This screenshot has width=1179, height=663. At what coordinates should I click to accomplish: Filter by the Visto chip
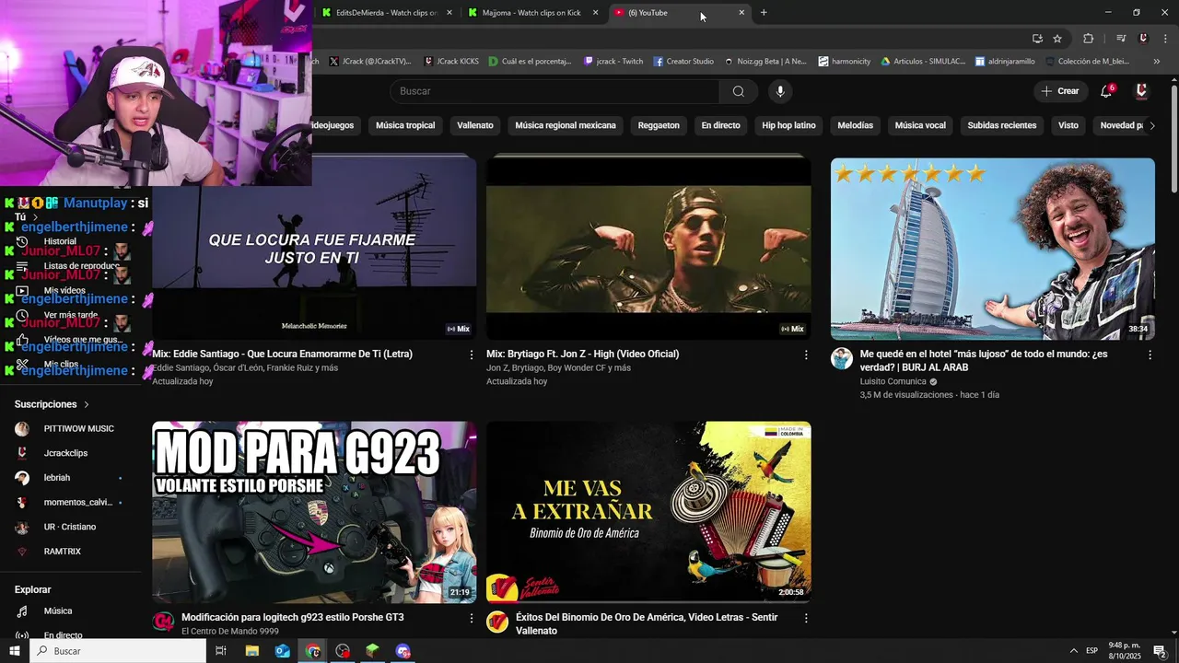(x=1068, y=125)
